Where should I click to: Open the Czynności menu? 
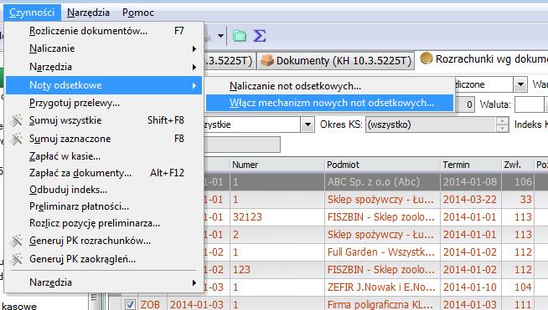click(x=32, y=13)
